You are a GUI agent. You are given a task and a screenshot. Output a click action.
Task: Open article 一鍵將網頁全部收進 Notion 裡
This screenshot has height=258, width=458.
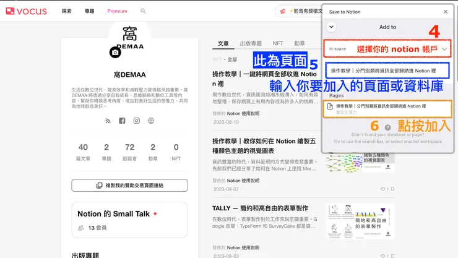[x=265, y=79]
